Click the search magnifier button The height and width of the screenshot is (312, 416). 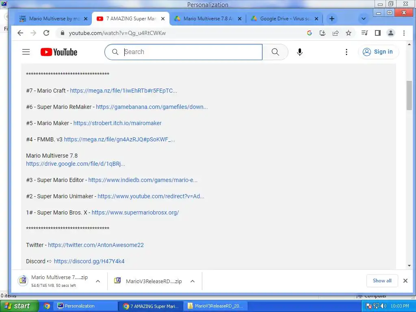click(x=275, y=52)
